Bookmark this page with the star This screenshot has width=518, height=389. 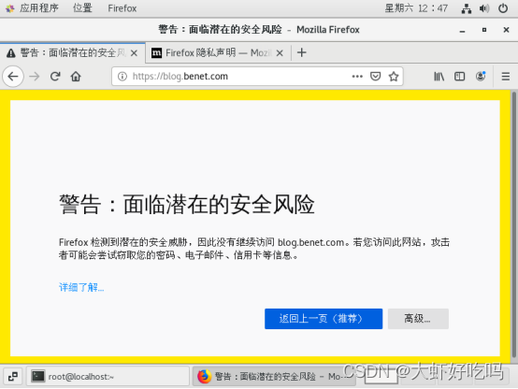tap(393, 77)
